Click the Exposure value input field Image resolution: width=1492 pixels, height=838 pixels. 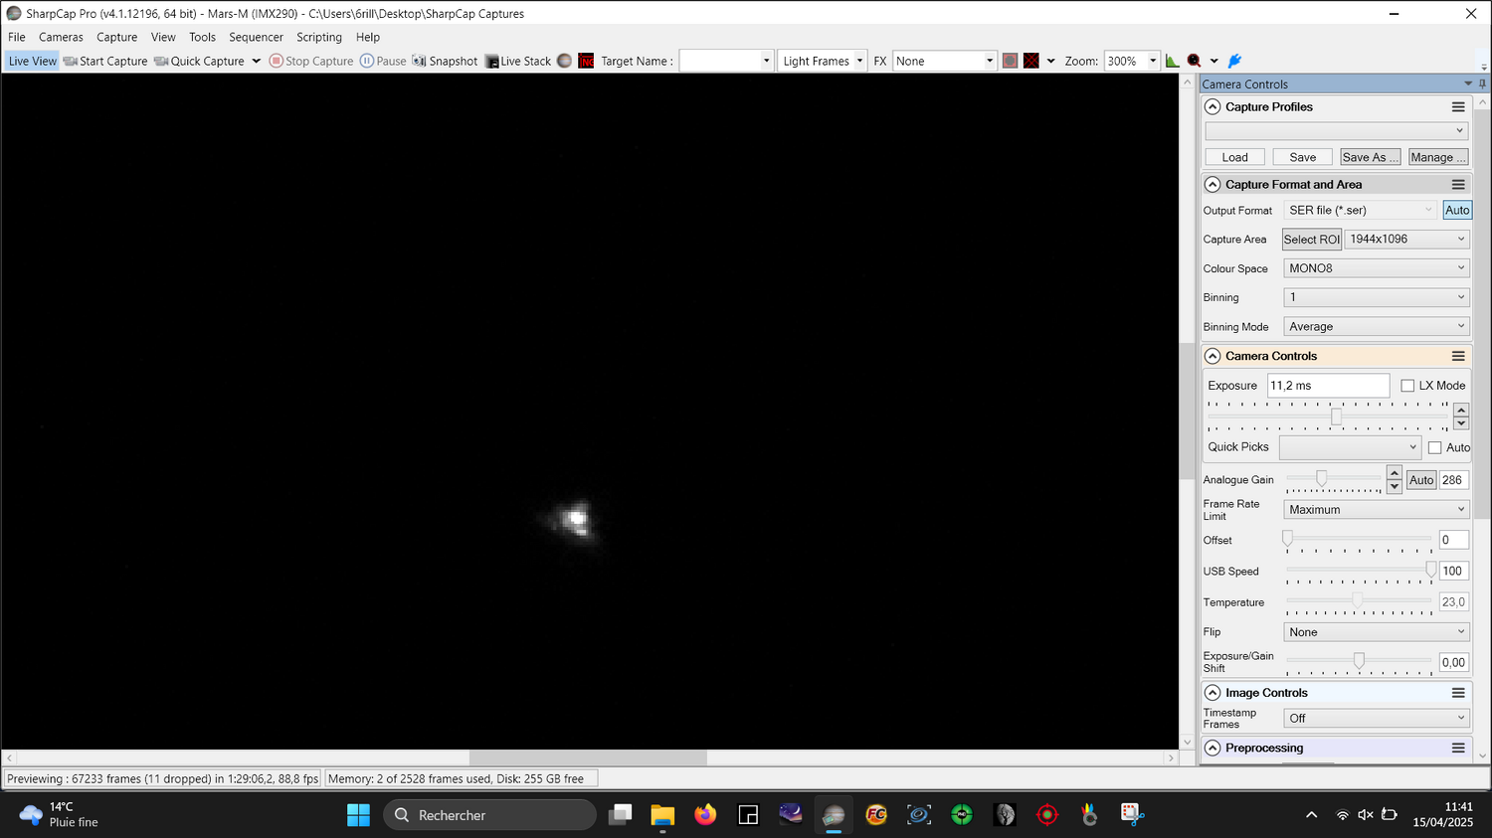click(x=1328, y=386)
